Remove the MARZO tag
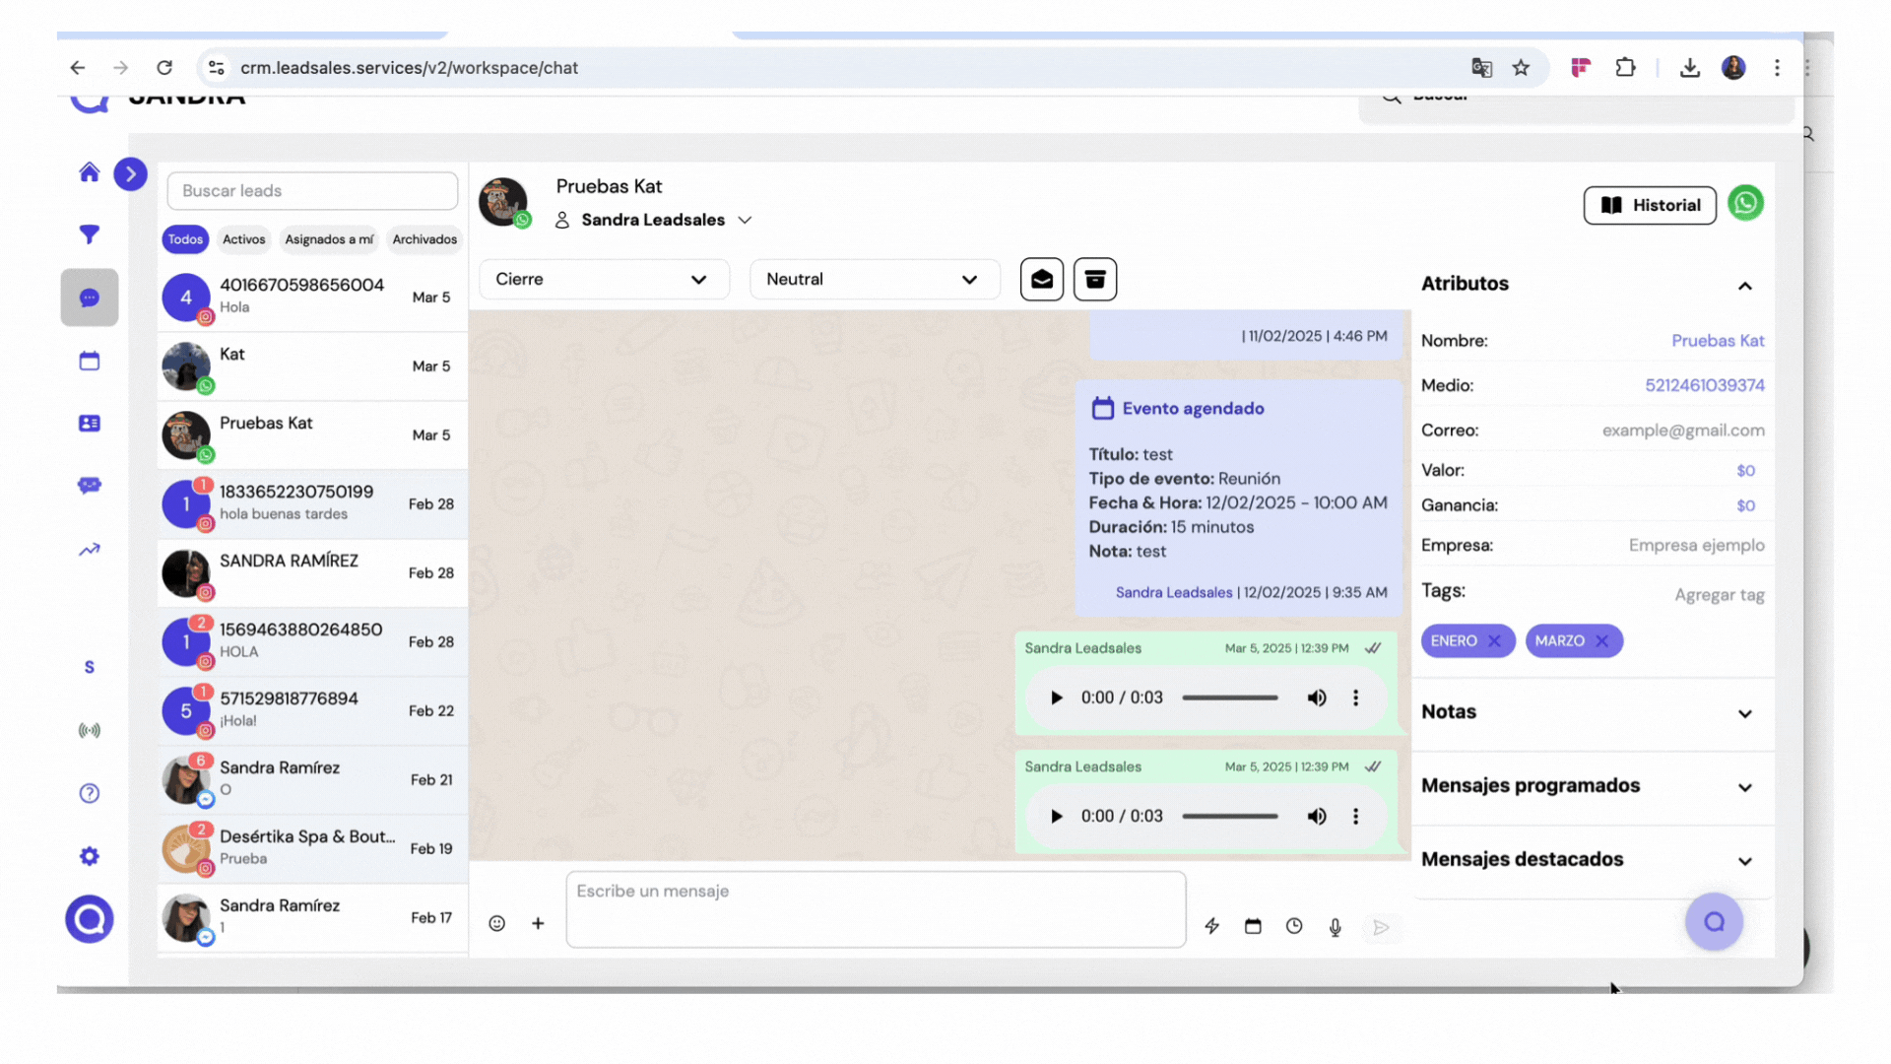The height and width of the screenshot is (1064, 1891). [1602, 641]
